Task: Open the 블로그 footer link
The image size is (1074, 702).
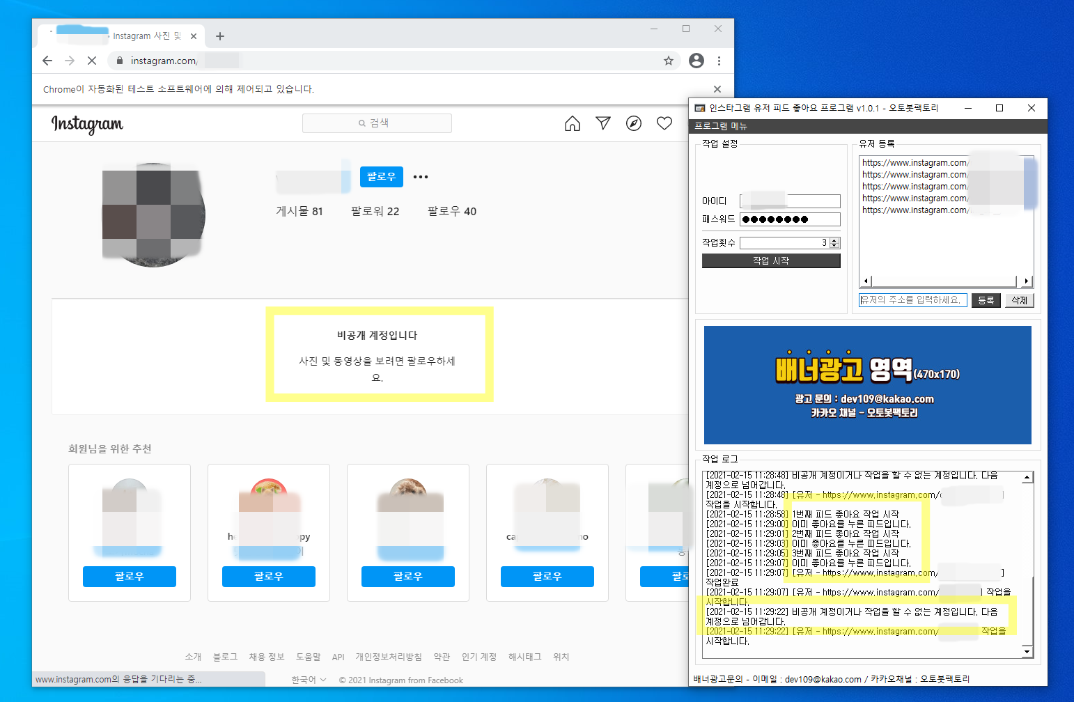Action: pyautogui.click(x=225, y=657)
